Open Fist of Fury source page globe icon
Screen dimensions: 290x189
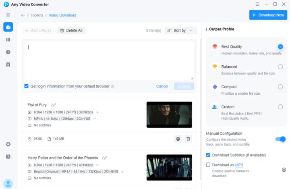point(178,139)
